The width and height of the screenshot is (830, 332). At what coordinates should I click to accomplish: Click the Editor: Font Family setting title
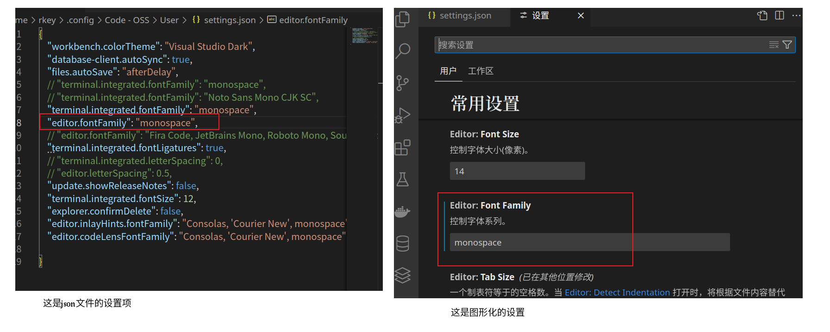point(490,205)
